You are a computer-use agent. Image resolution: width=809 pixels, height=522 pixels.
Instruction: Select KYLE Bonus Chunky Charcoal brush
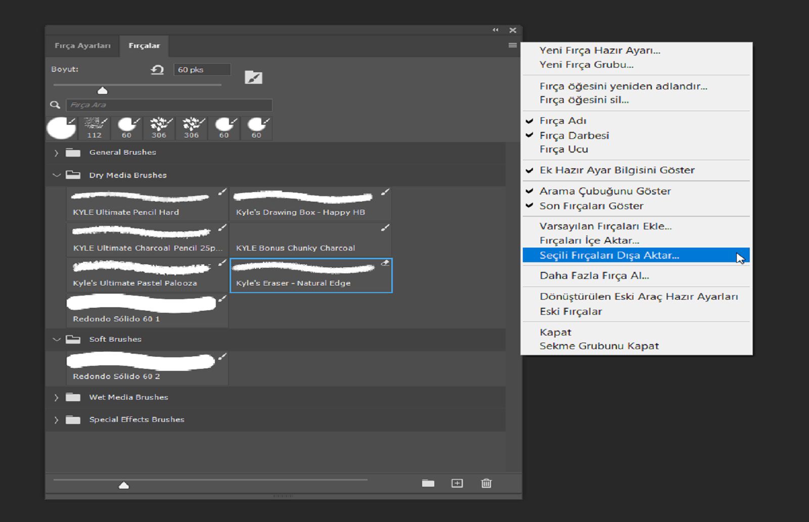pos(310,240)
